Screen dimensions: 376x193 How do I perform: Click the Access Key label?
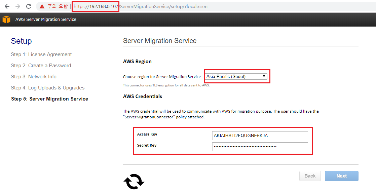pos(147,134)
